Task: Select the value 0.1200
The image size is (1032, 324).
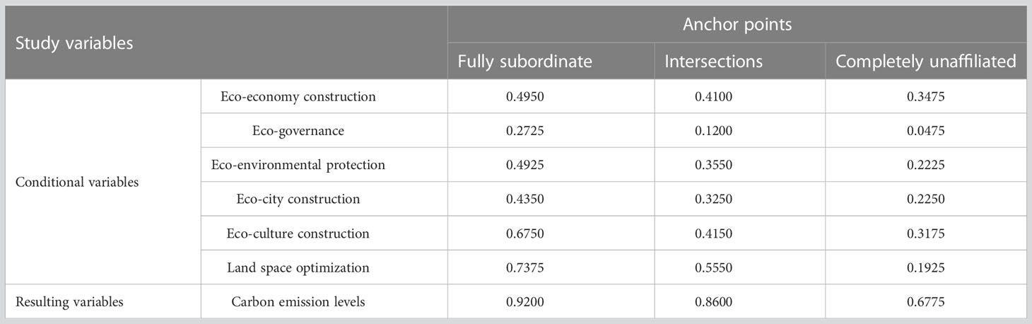Action: (710, 130)
